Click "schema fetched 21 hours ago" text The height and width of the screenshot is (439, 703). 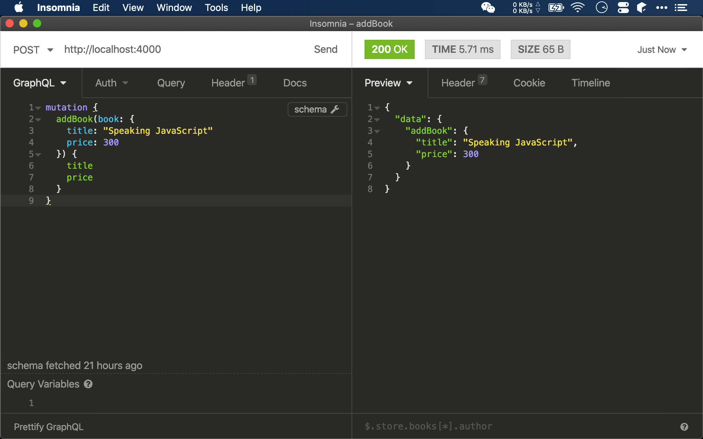(74, 366)
